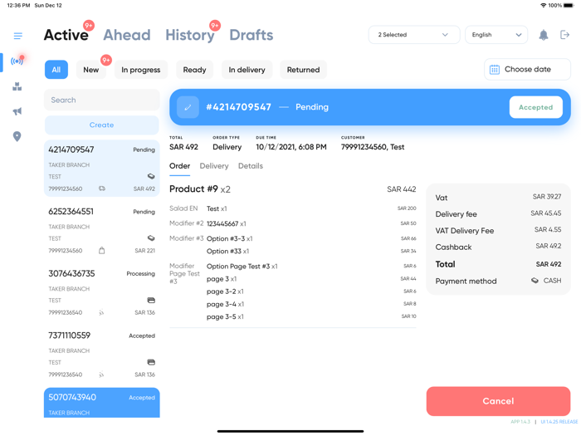Click bag pickup icon on order 6252364551
581x436 pixels.
(102, 251)
